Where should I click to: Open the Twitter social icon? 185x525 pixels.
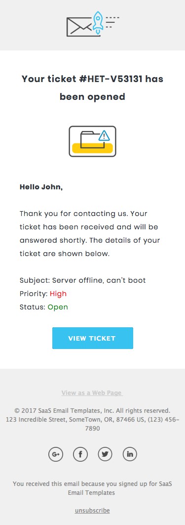pos(105,454)
